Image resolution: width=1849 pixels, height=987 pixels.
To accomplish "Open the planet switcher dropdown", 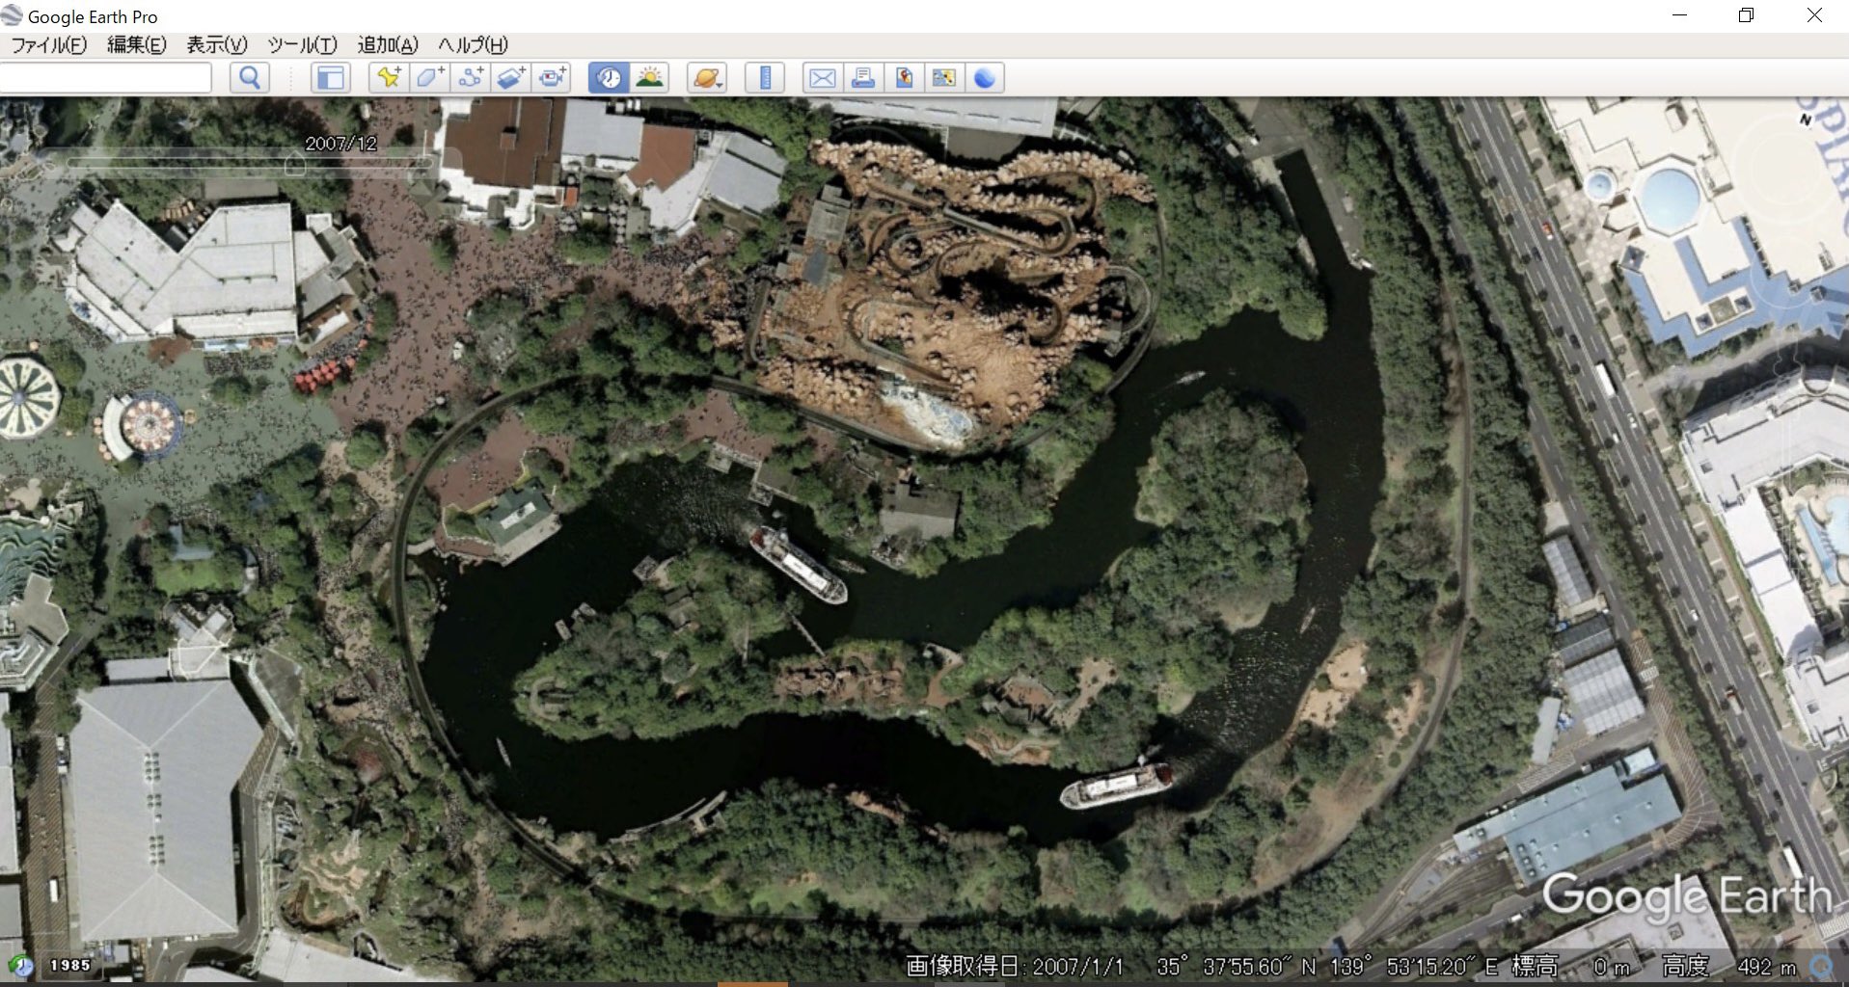I will coord(707,78).
